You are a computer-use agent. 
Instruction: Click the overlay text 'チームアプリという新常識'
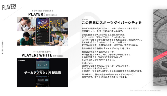[x=43, y=73]
